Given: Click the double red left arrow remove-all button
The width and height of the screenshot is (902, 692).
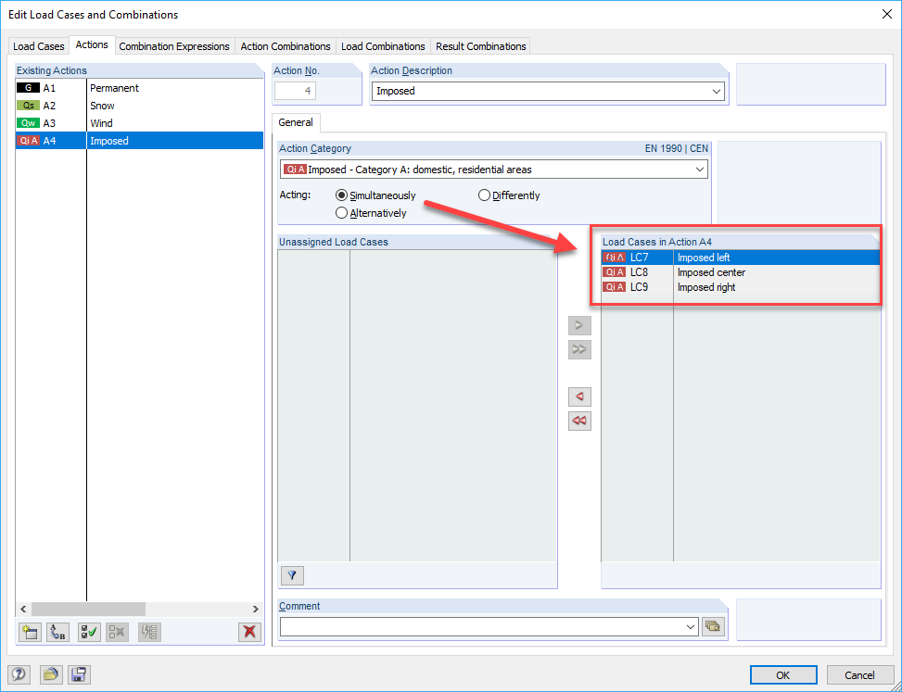Looking at the screenshot, I should click(579, 421).
